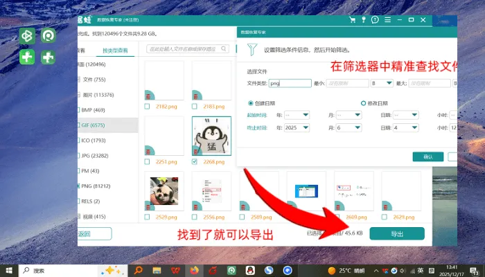Open help via the question mark icon
Screen dimensions: 485x277
pyautogui.click(x=375, y=20)
